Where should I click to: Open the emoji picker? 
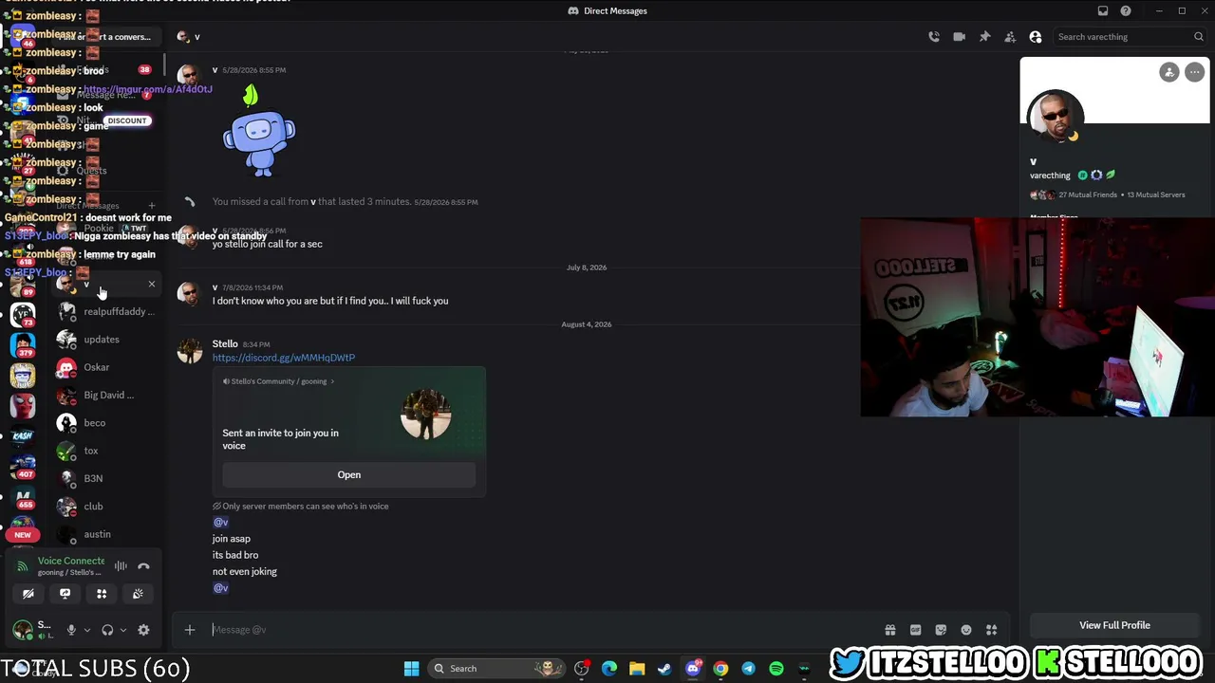pyautogui.click(x=966, y=630)
